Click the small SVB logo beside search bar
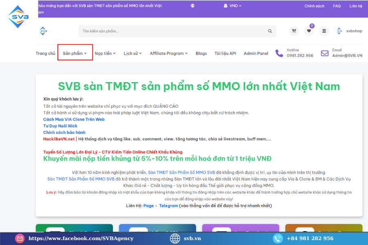Image resolution: width=368 pixels, height=245 pixels. click(43, 31)
